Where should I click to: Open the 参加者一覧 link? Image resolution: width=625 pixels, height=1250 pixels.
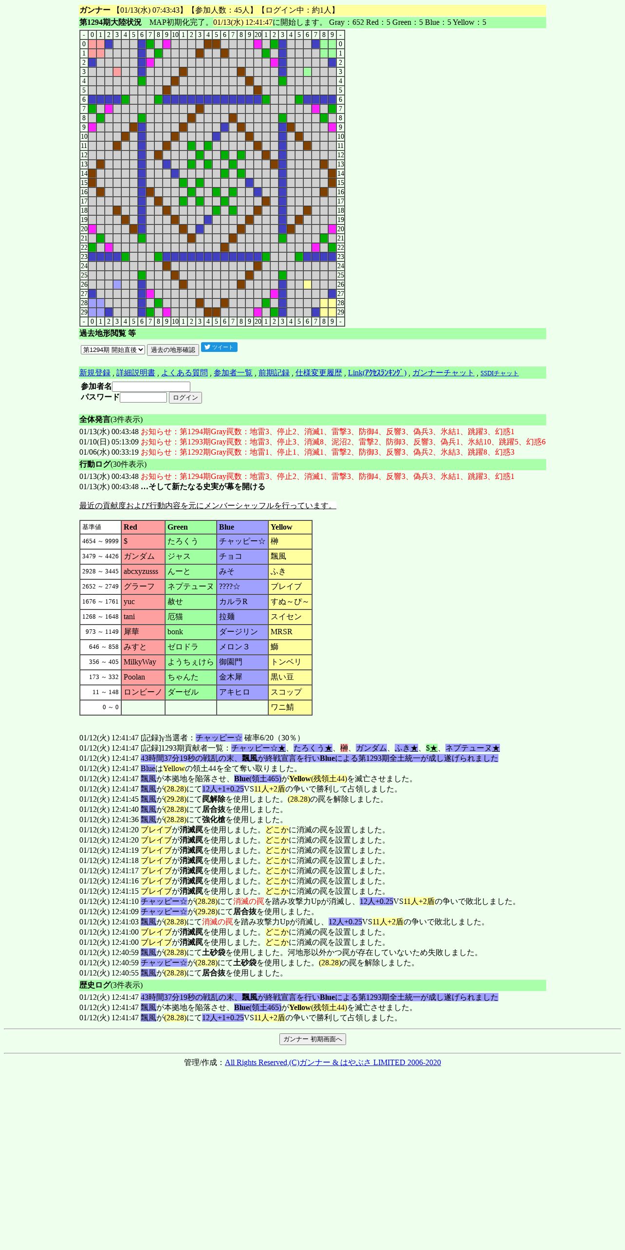pyautogui.click(x=233, y=373)
